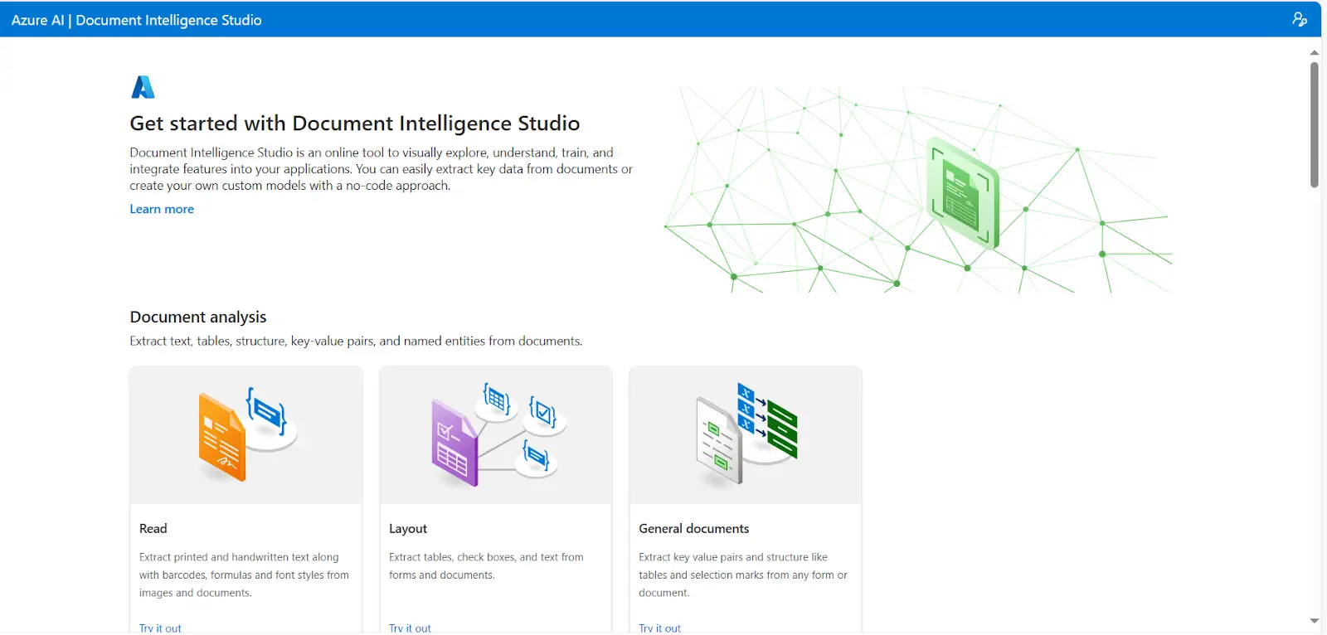
Task: Click the scrollbar down arrow
Action: coord(1314,621)
